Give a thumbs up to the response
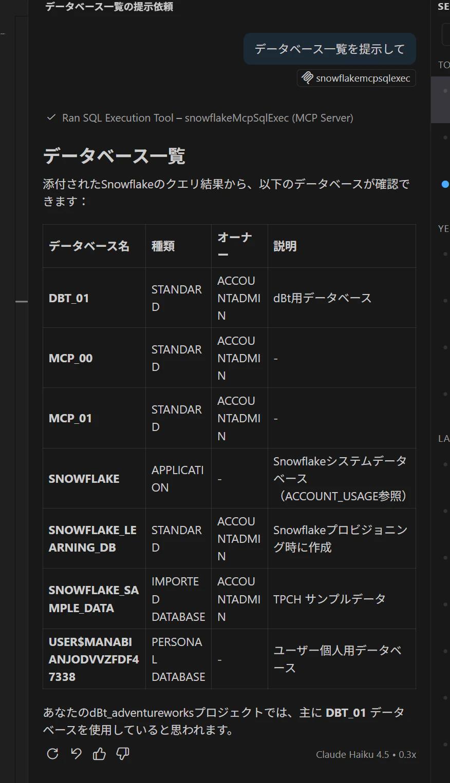The height and width of the screenshot is (783, 450). [x=99, y=753]
